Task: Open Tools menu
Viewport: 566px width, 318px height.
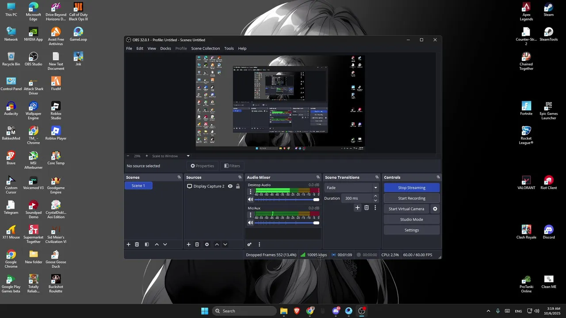Action: click(229, 49)
